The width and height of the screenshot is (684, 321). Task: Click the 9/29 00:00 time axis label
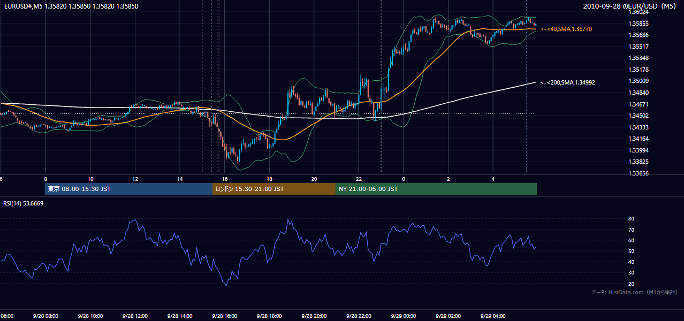pos(404,316)
